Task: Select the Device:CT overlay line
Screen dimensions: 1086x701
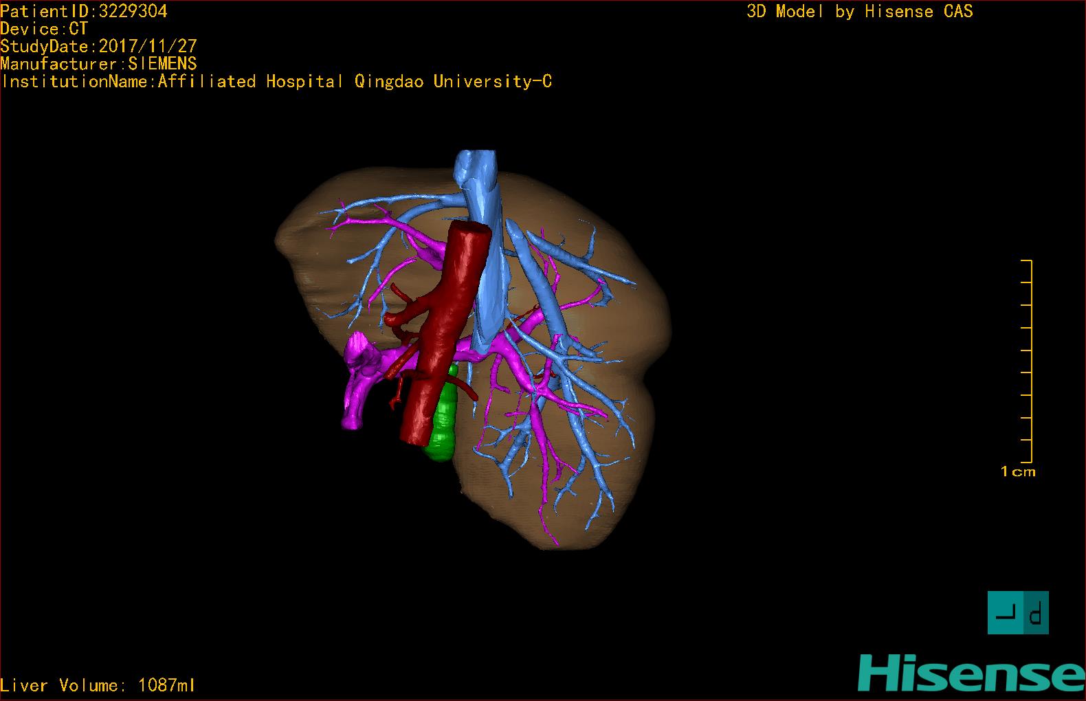Action: tap(44, 29)
